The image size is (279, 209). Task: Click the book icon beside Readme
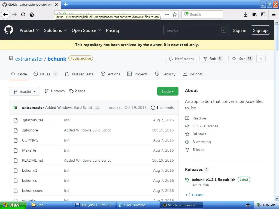point(187,118)
